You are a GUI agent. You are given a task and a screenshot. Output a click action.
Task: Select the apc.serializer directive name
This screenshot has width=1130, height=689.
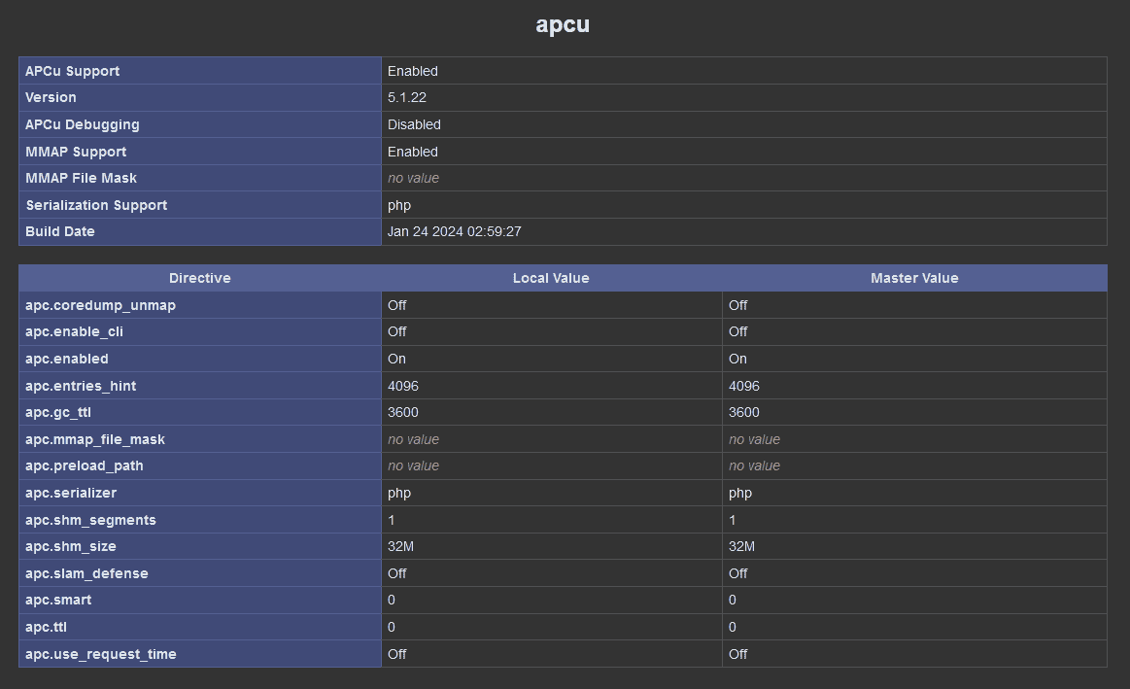coord(71,493)
